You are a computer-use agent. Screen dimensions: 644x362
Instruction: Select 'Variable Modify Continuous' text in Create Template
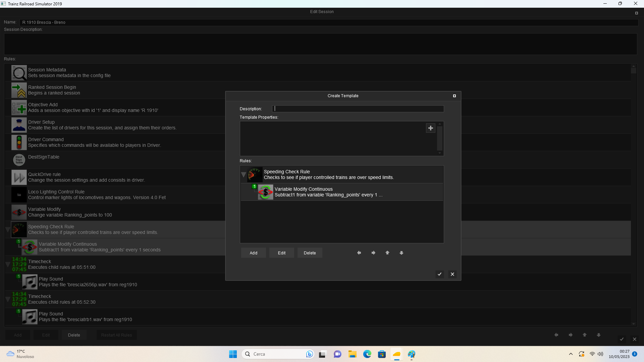point(304,189)
